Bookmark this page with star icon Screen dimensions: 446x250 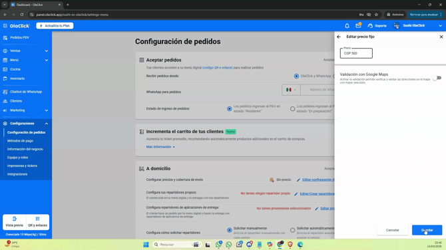tap(376, 15)
